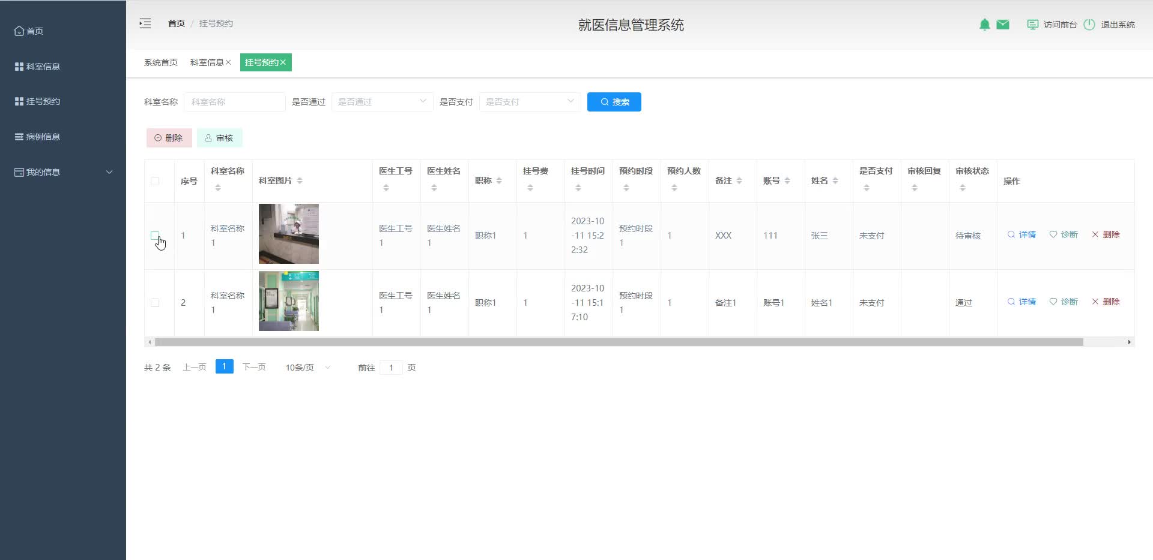Select page 1 in pagination
This screenshot has width=1153, height=560.
click(225, 366)
